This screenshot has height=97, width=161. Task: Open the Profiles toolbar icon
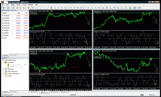(8, 8)
